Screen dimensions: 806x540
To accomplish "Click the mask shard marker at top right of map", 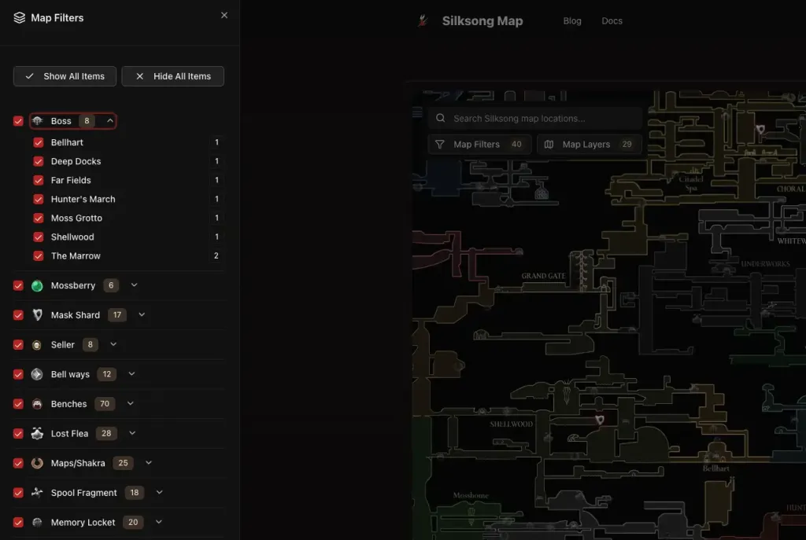I will [x=760, y=129].
